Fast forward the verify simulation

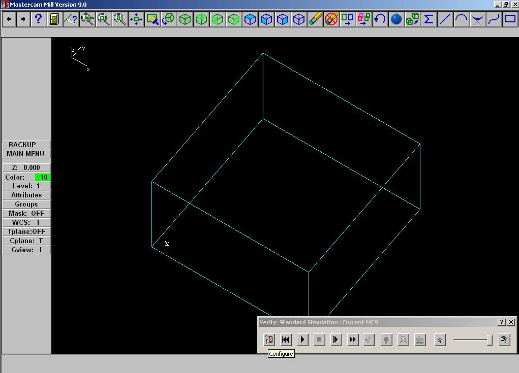click(x=352, y=340)
